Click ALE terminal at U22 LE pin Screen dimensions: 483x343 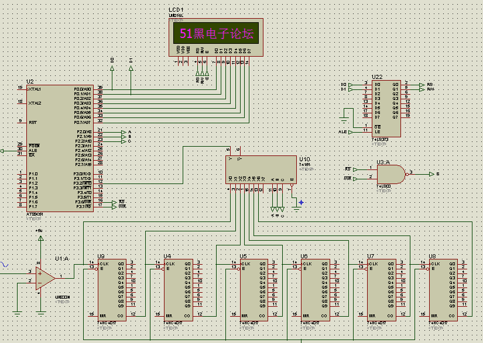[351, 132]
